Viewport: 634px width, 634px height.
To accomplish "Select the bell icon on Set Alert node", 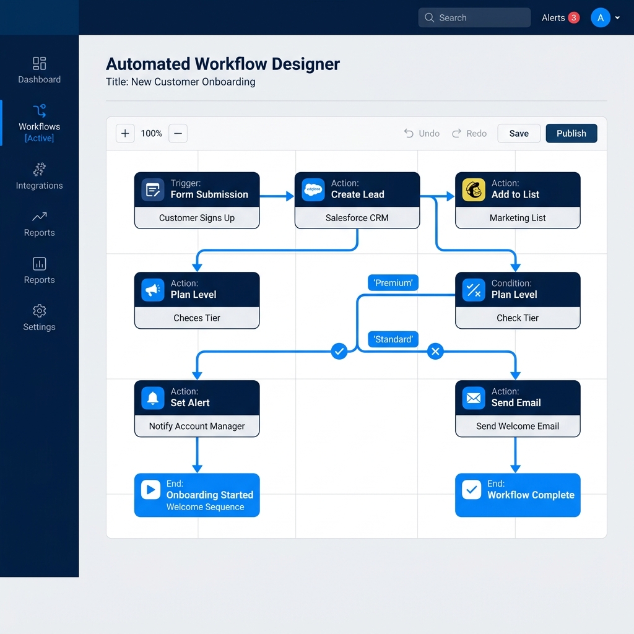I will pyautogui.click(x=153, y=397).
